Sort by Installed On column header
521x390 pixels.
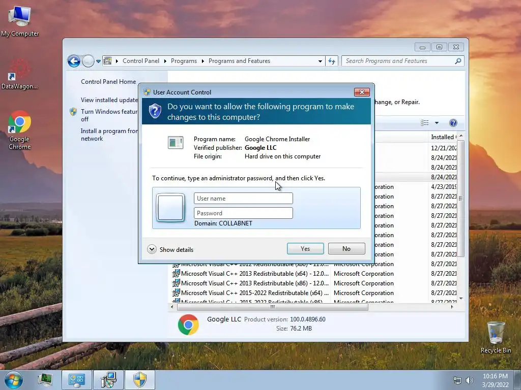click(x=443, y=137)
